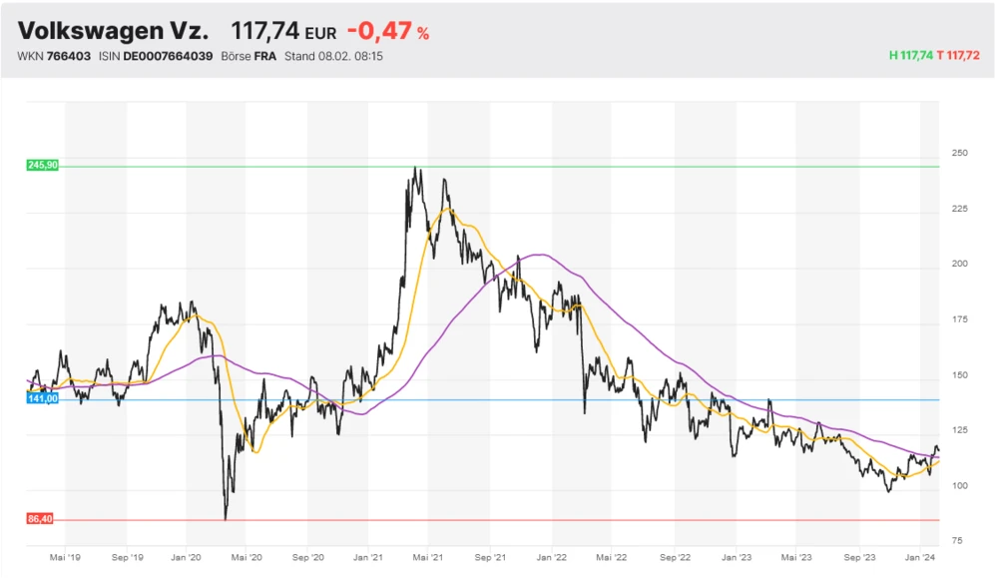Click the Stand 08.02. 08:15 timestamp

[333, 56]
